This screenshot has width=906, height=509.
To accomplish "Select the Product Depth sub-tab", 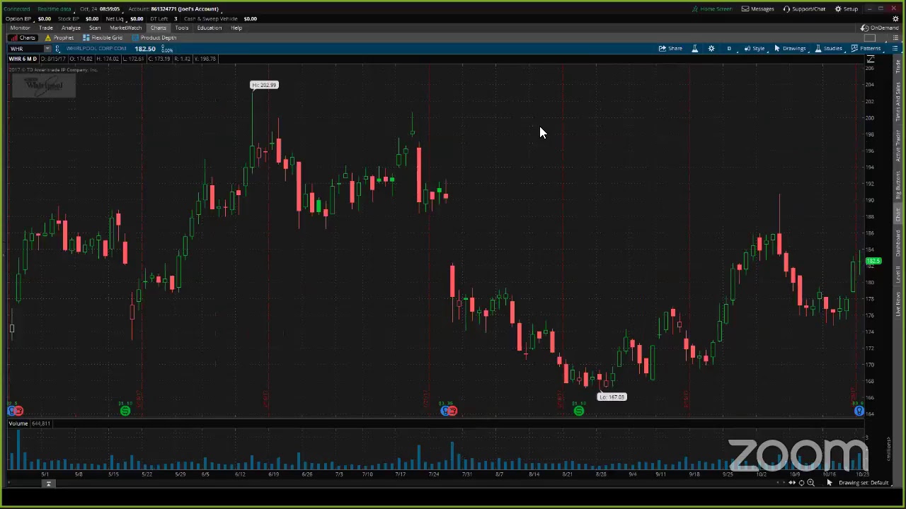I will coord(154,37).
